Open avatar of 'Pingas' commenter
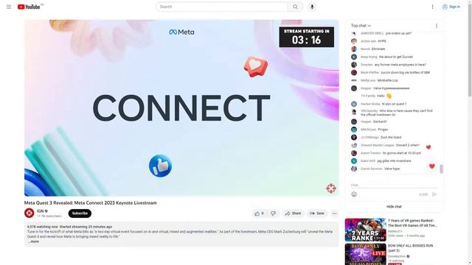 pyautogui.click(x=354, y=130)
